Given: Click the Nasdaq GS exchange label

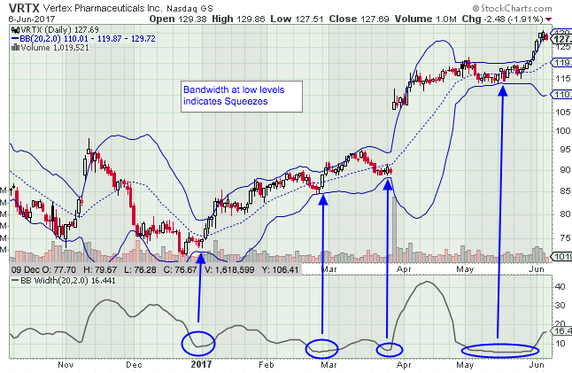Looking at the screenshot, I should [189, 8].
